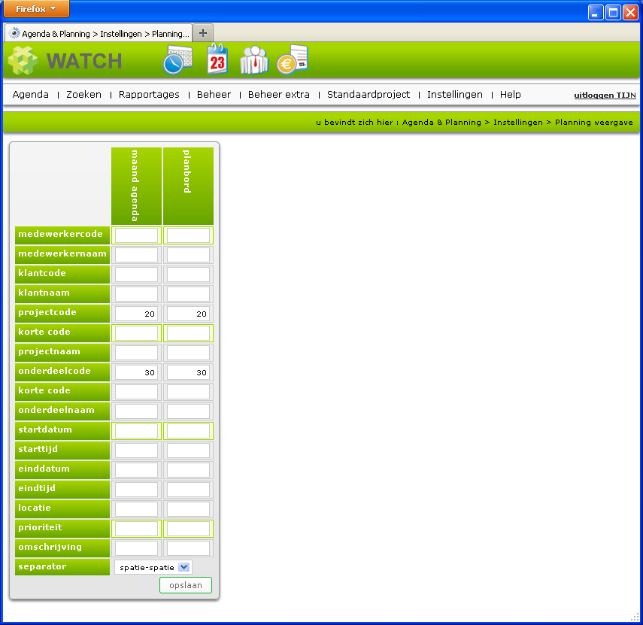
Task: Click klantcode field under planbord
Action: 188,275
